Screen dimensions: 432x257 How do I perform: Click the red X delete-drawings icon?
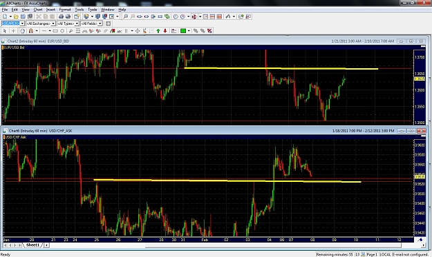209,31
